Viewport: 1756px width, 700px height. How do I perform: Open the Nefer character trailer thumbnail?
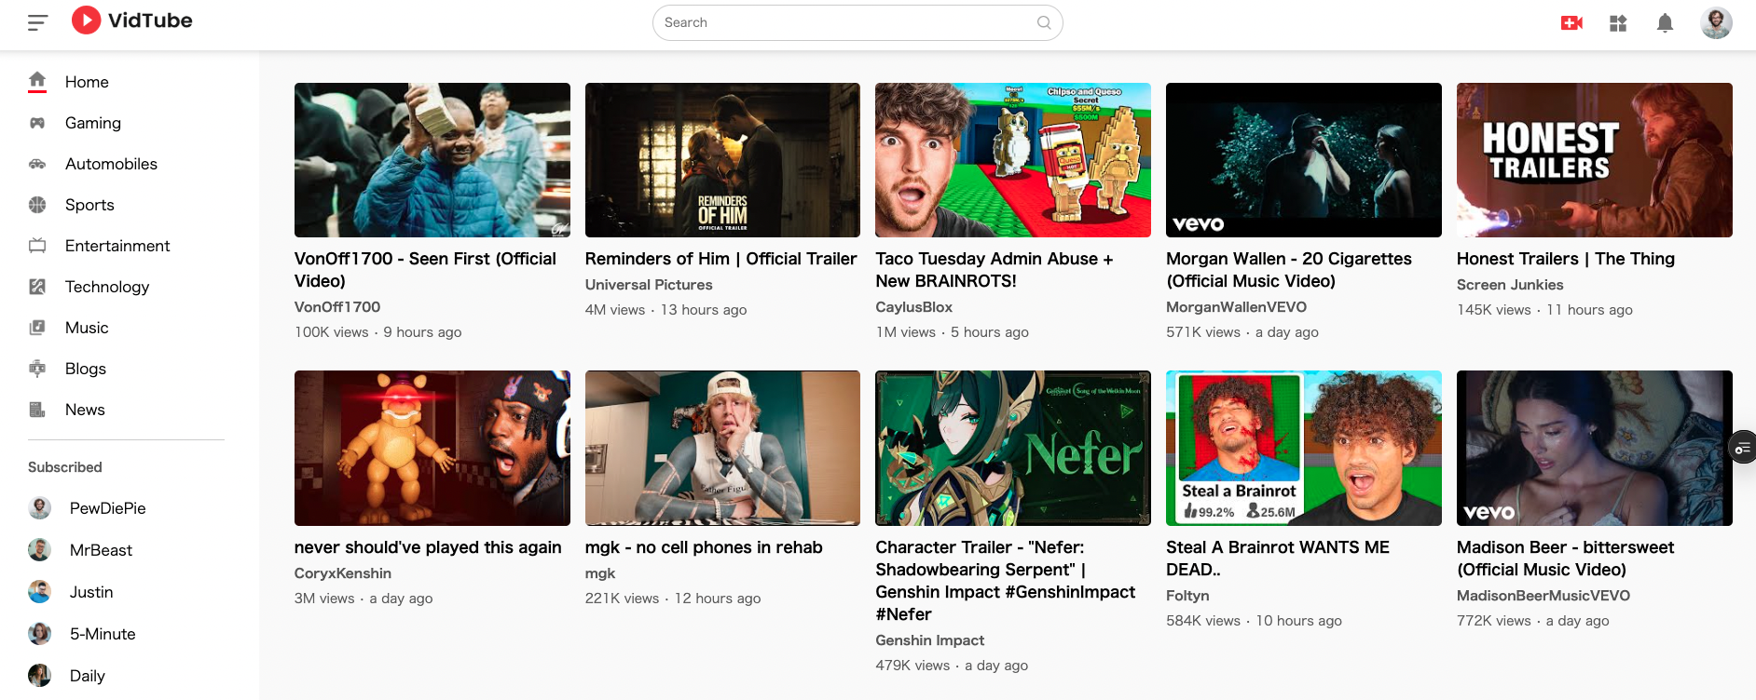[1012, 448]
